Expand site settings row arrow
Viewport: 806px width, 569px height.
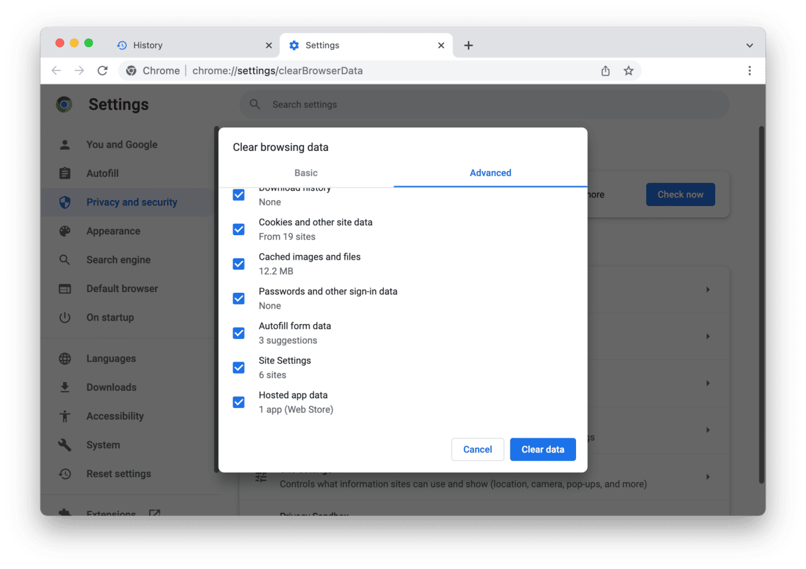click(708, 477)
